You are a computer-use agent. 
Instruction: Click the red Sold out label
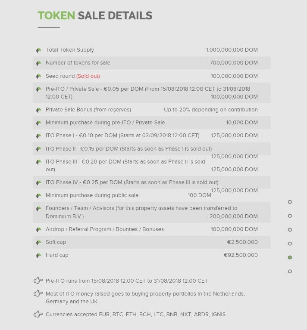coord(88,76)
